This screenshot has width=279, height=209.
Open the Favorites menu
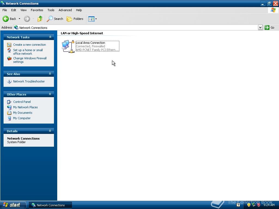37,10
